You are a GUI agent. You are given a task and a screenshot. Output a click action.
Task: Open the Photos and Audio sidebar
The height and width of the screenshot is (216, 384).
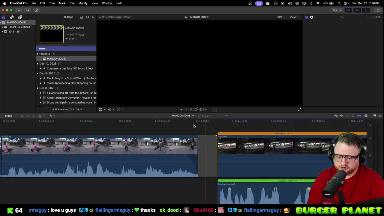(x=12, y=17)
